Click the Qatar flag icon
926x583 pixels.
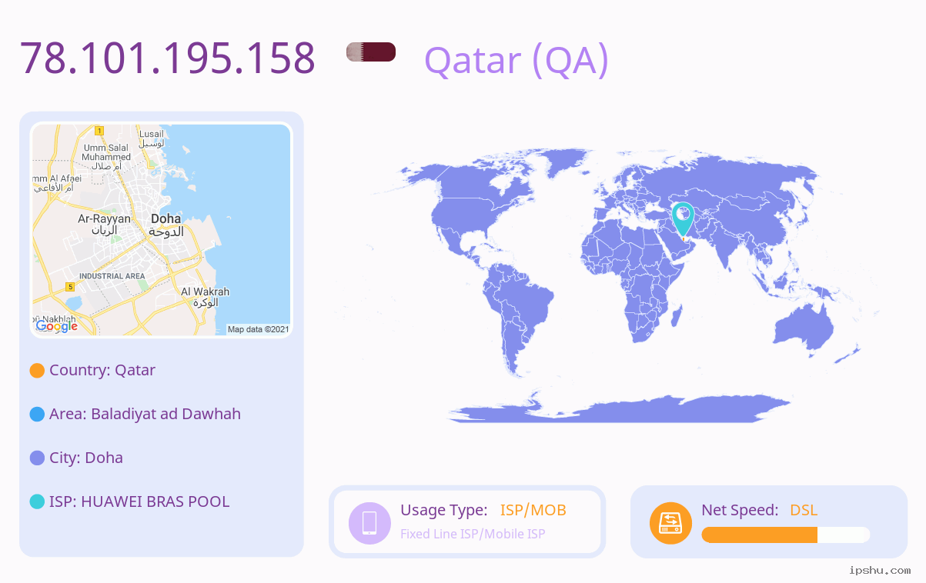point(371,52)
